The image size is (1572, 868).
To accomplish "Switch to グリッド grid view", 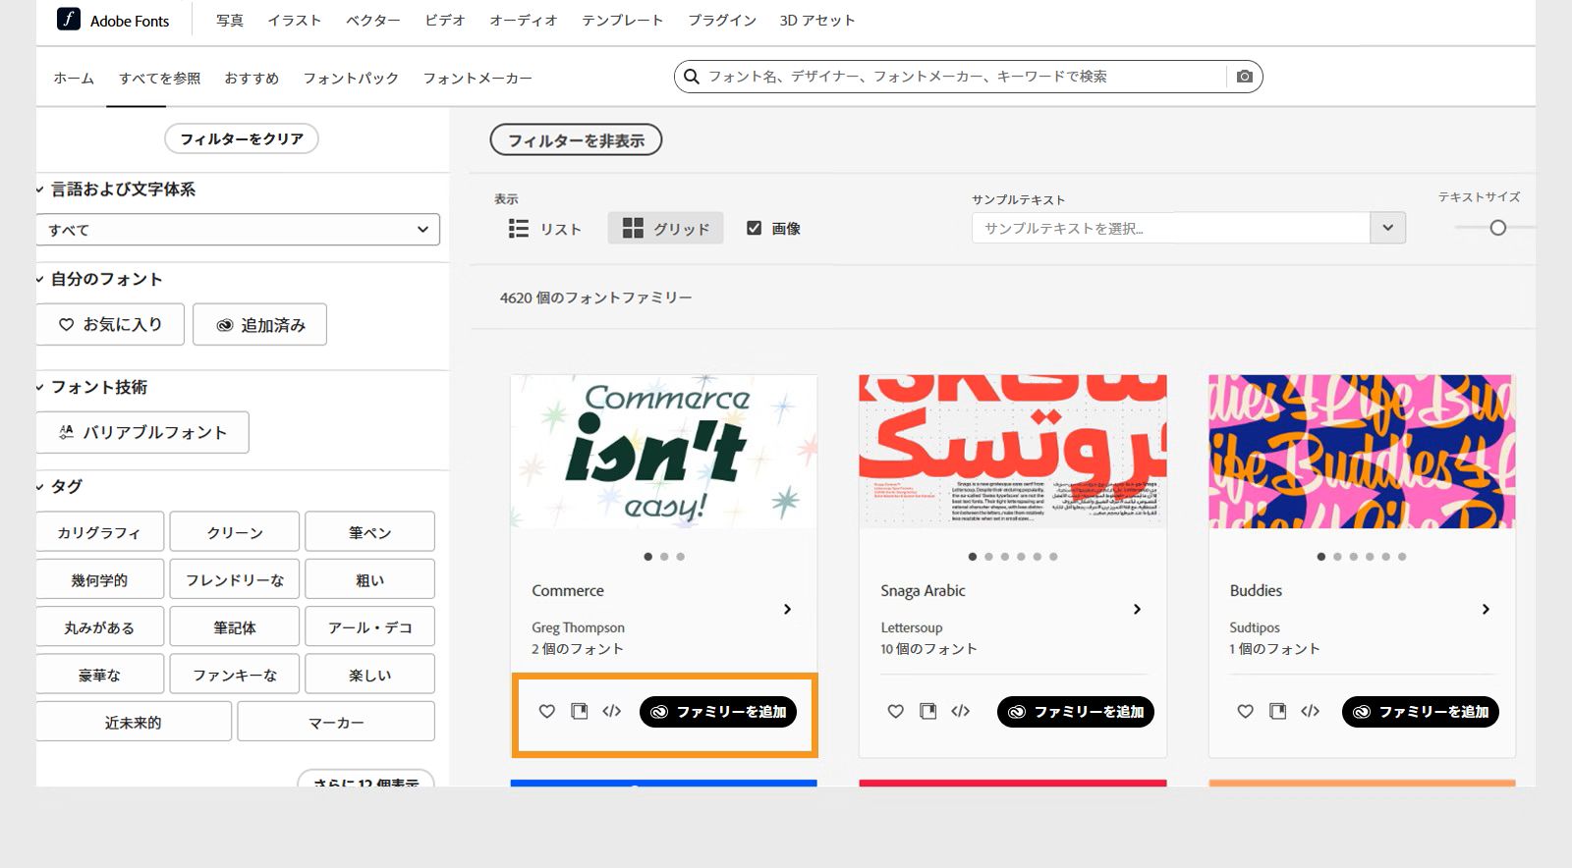I will pyautogui.click(x=666, y=229).
